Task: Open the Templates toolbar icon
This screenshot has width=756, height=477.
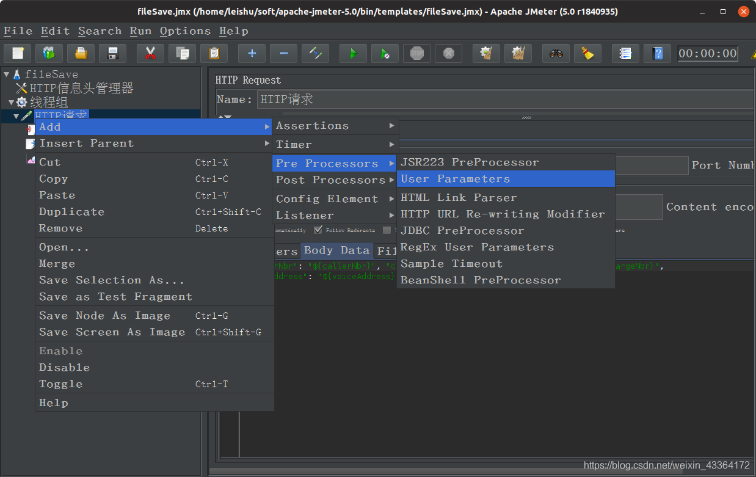Action: pos(49,53)
